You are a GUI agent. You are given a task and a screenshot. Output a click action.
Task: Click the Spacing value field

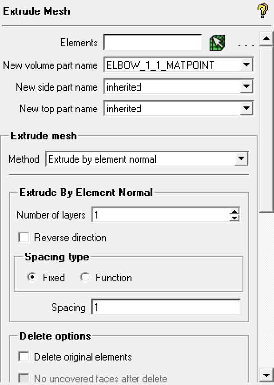coord(165,308)
